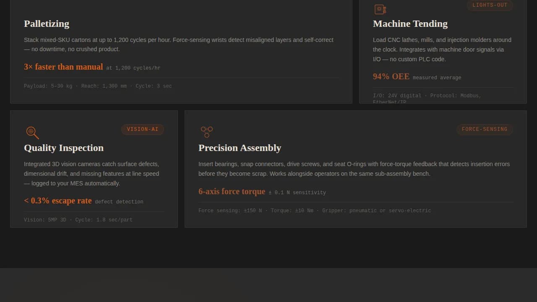Click the 94% OEE stat
Viewport: 537px width, 302px height.
point(391,76)
